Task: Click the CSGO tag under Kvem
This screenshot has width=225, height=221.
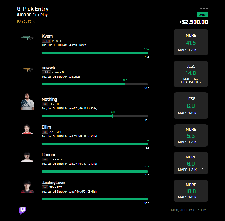Action: click(x=46, y=41)
